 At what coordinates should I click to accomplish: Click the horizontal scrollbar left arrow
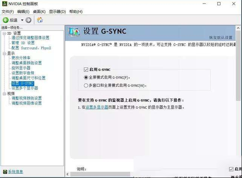(x=67, y=174)
